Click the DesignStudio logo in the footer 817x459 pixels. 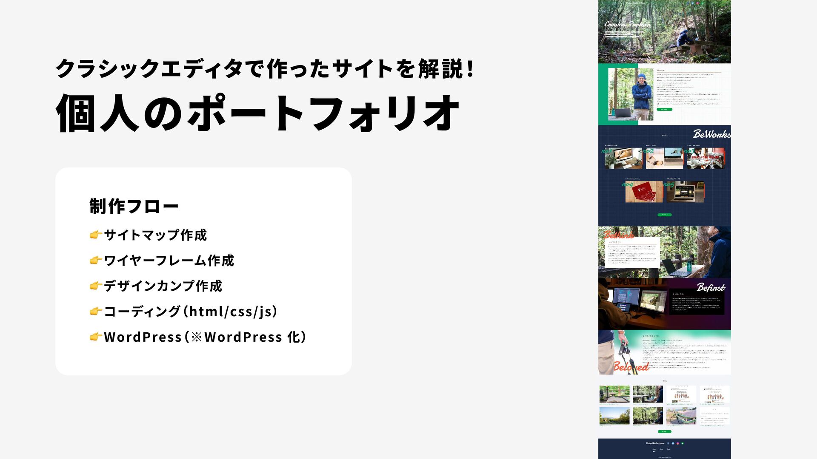point(655,443)
